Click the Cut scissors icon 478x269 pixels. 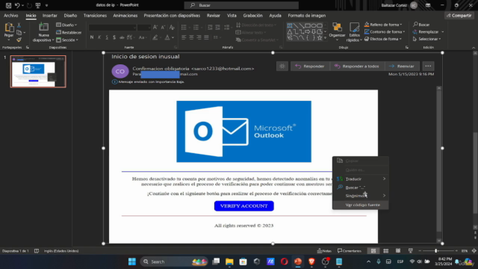19,25
